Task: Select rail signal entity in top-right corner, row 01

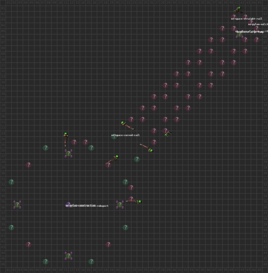Action: click(238, 10)
